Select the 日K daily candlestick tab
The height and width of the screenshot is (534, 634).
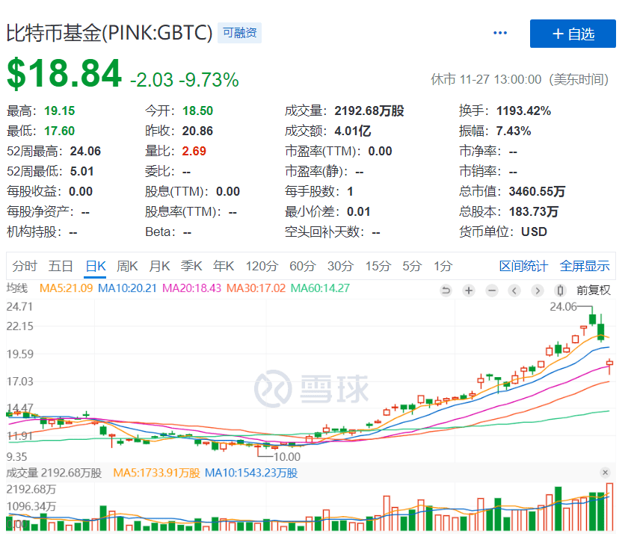pyautogui.click(x=96, y=266)
